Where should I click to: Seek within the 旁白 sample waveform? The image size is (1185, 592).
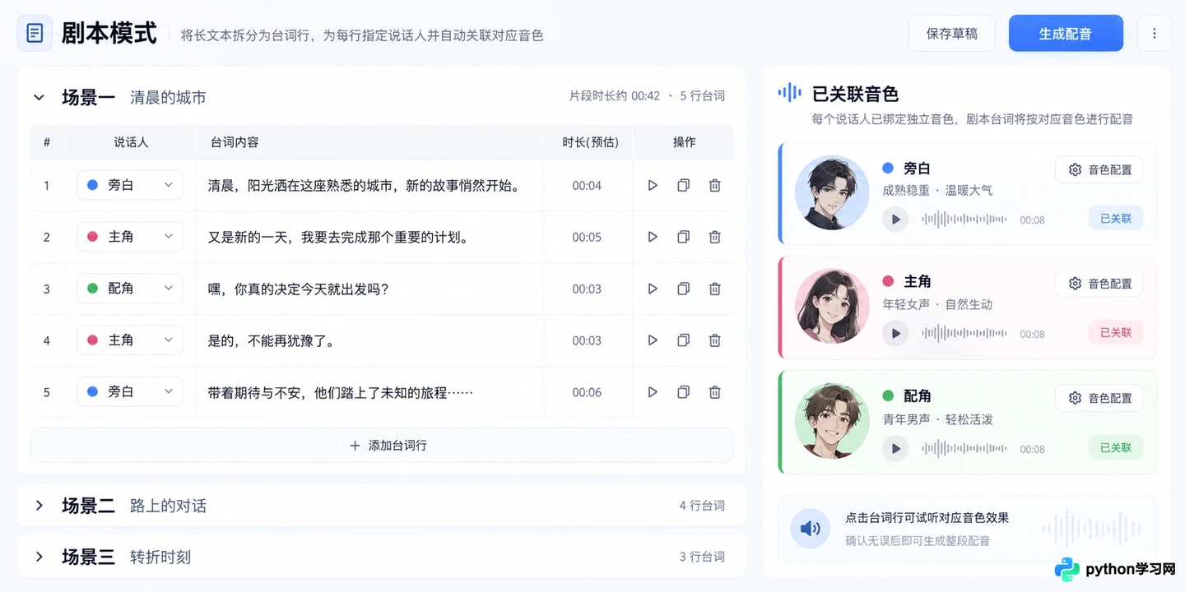[x=964, y=220]
